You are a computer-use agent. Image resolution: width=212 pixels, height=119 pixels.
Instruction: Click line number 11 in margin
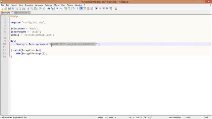pyautogui.click(x=4, y=47)
